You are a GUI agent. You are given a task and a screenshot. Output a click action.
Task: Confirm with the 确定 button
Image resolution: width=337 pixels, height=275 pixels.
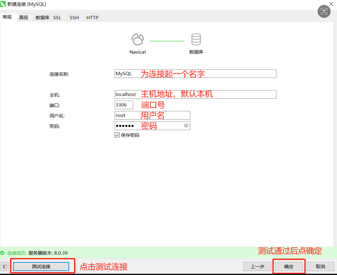tap(289, 266)
